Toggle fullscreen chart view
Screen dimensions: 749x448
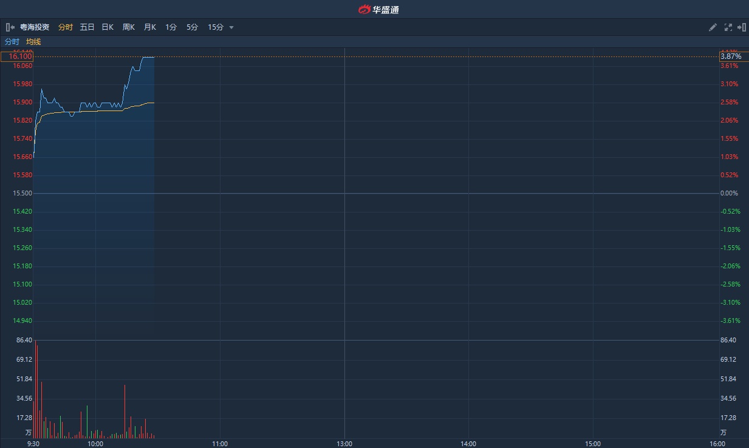728,27
